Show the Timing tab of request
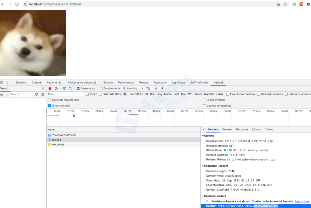311x208 pixels. (x=269, y=129)
